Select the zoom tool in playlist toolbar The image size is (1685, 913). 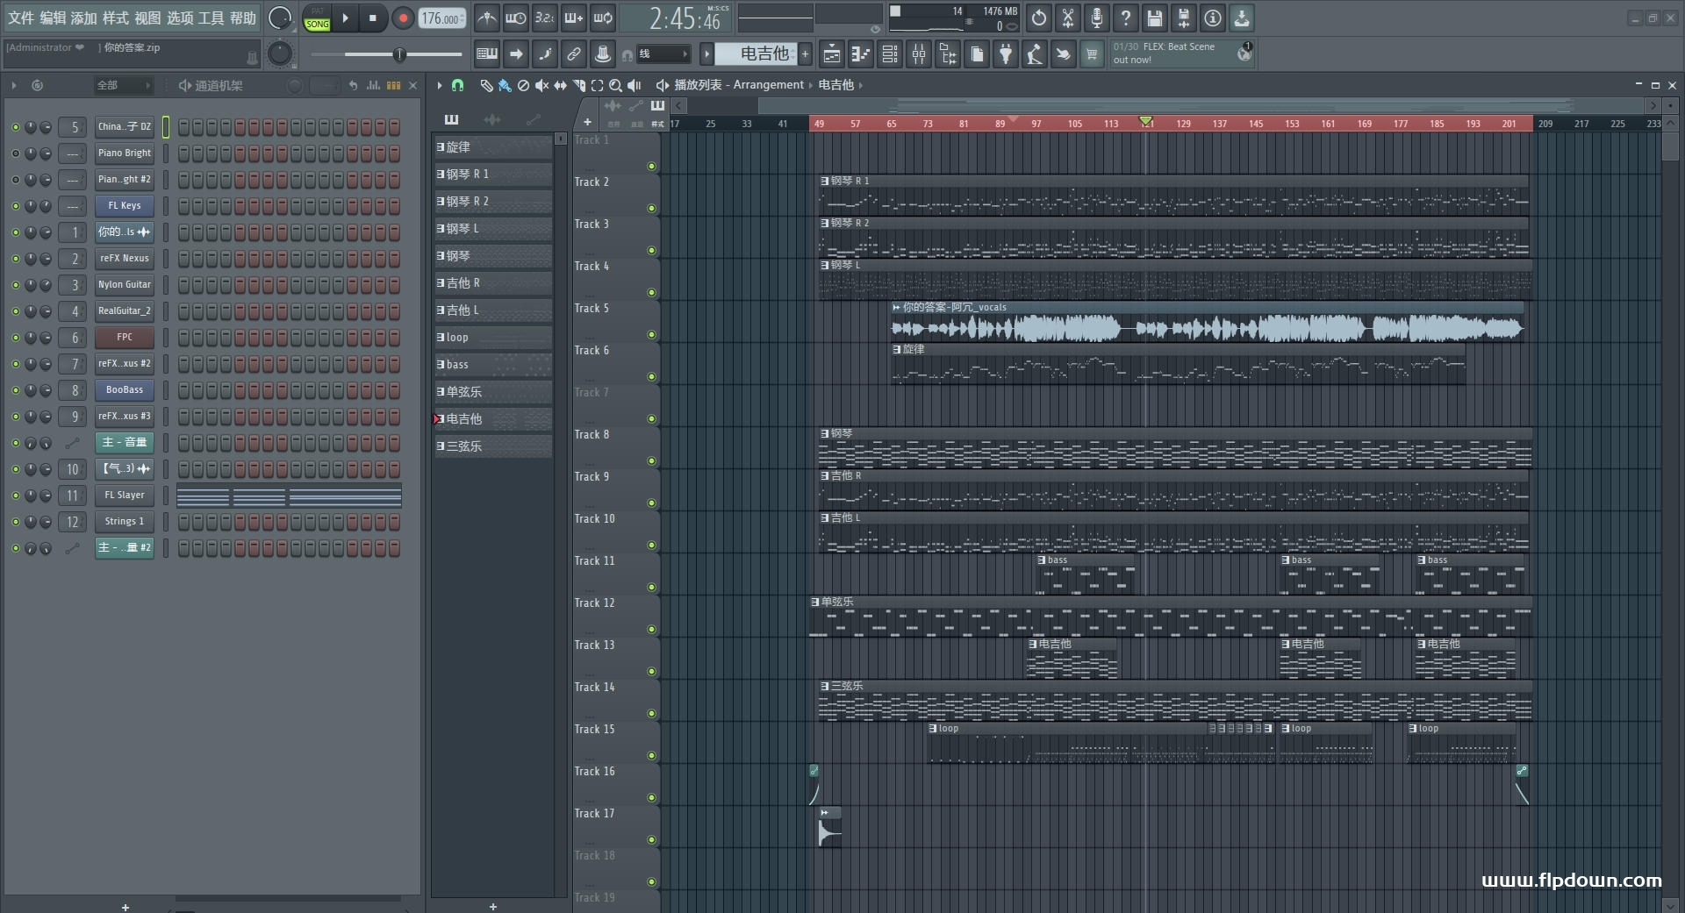click(615, 85)
